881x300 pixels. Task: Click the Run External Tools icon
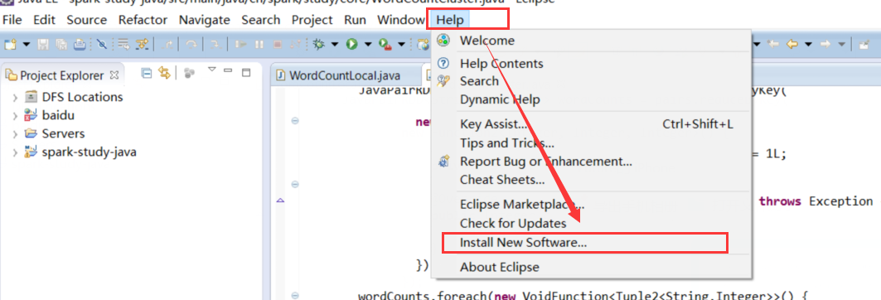pyautogui.click(x=385, y=45)
